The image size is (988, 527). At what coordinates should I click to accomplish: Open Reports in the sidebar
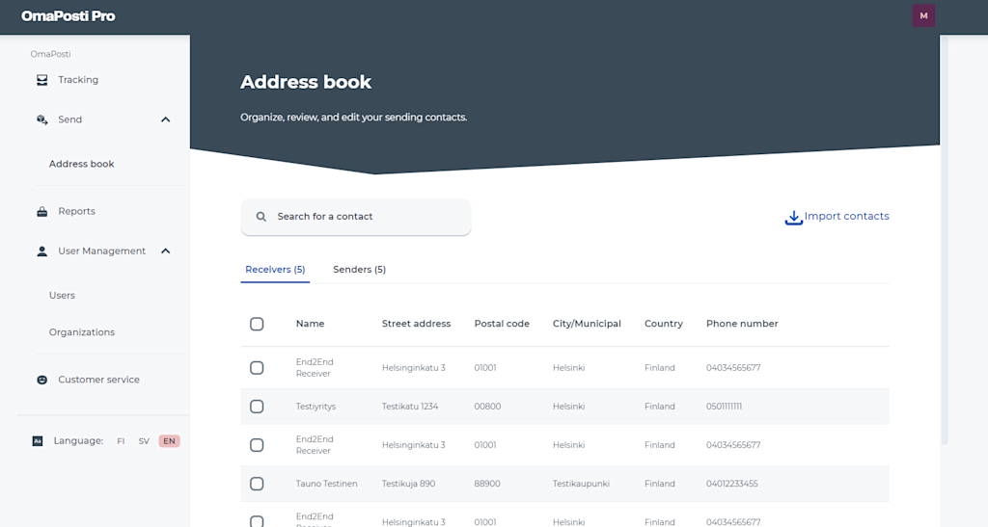77,211
